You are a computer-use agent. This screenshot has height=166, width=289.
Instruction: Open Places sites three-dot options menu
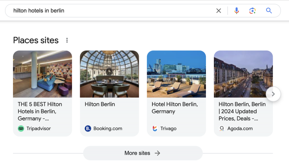pyautogui.click(x=67, y=40)
